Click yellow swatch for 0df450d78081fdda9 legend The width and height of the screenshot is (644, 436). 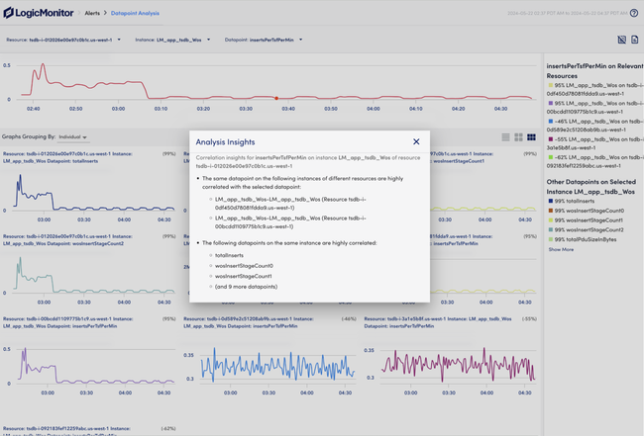click(x=551, y=85)
